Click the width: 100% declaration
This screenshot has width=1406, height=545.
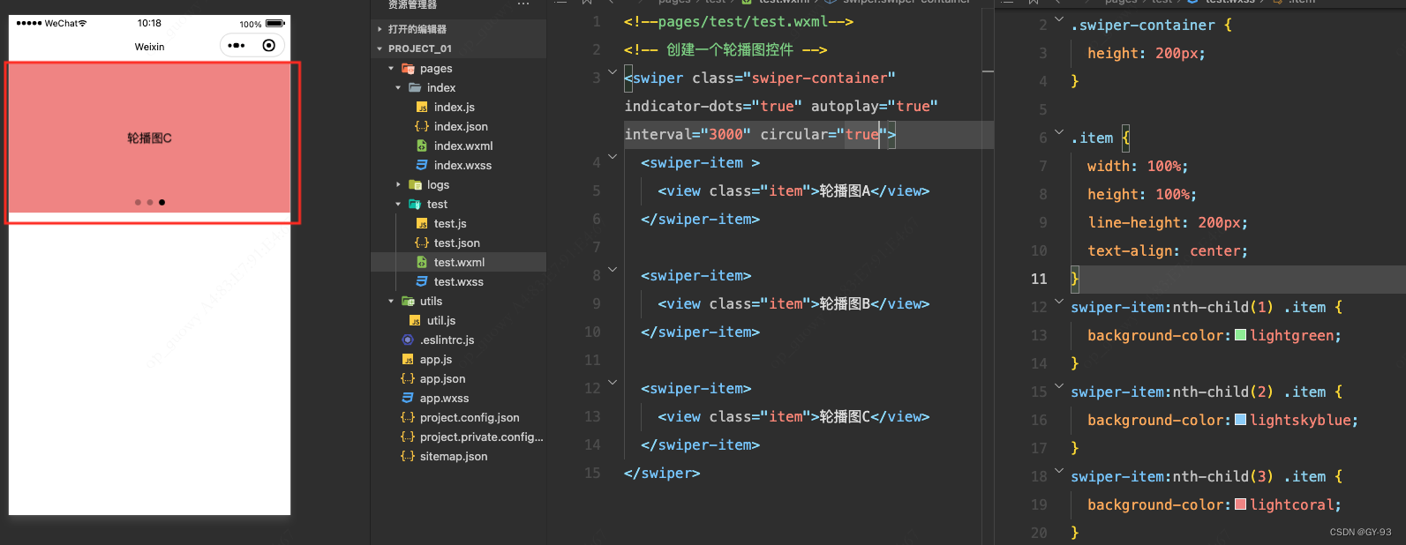coord(1138,166)
